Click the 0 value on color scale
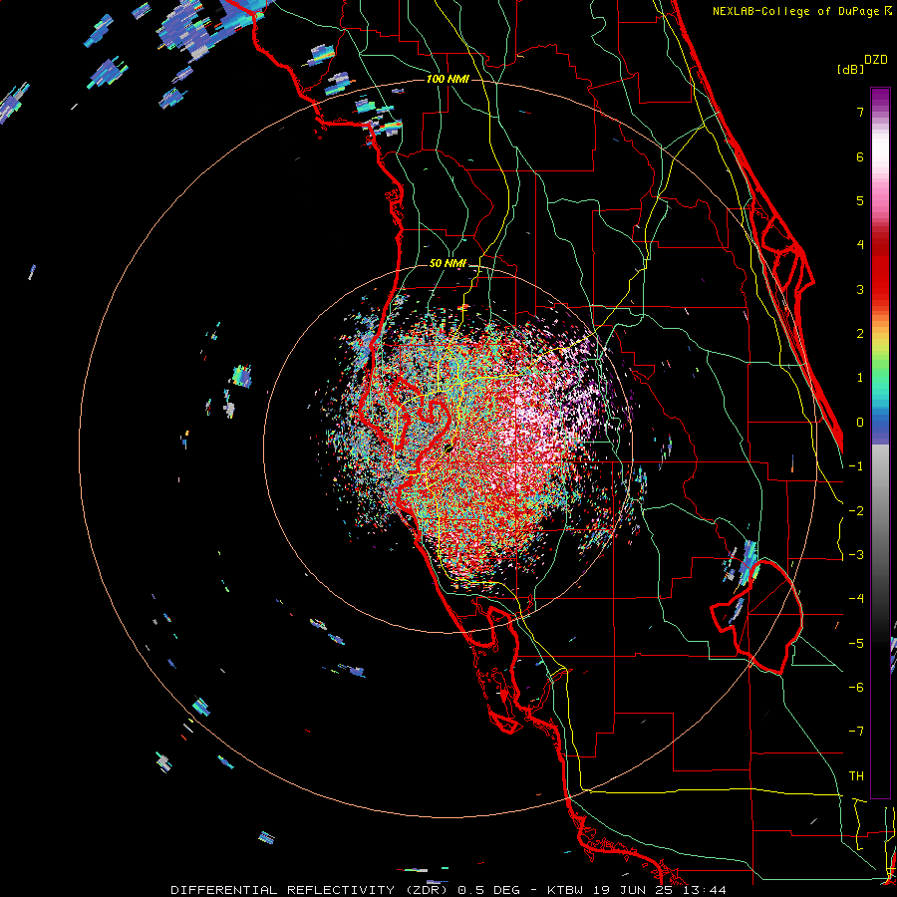 click(860, 423)
